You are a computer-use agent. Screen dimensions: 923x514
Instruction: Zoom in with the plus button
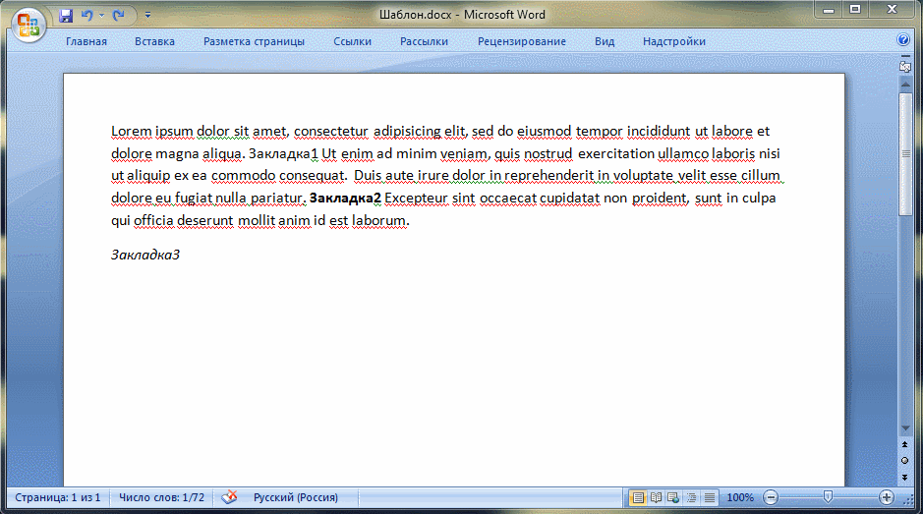click(x=887, y=497)
